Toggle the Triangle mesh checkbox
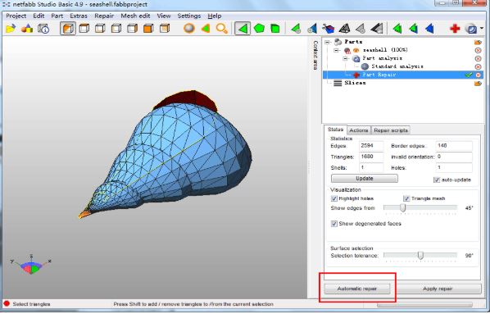 click(x=406, y=198)
